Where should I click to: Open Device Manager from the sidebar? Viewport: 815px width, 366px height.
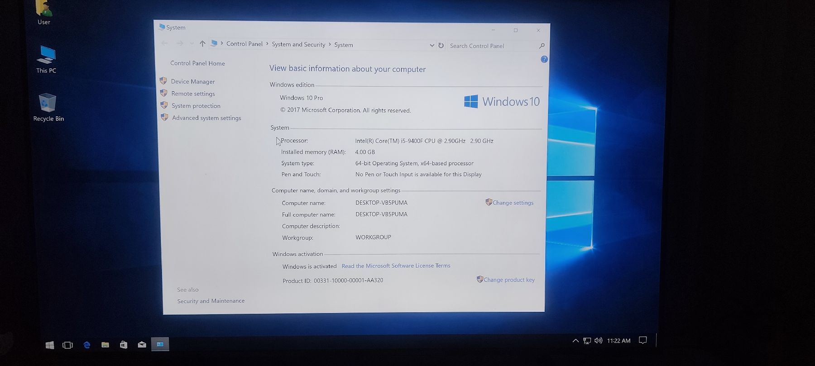[x=193, y=81]
